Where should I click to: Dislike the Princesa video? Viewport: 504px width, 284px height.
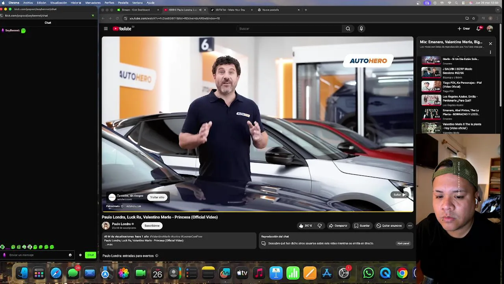pyautogui.click(x=319, y=226)
